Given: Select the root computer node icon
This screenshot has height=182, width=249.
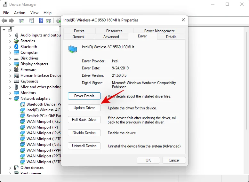Looking at the screenshot, I should click(10, 29).
